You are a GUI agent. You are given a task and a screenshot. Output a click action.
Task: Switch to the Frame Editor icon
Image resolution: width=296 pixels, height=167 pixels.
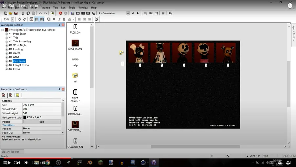(x=78, y=13)
